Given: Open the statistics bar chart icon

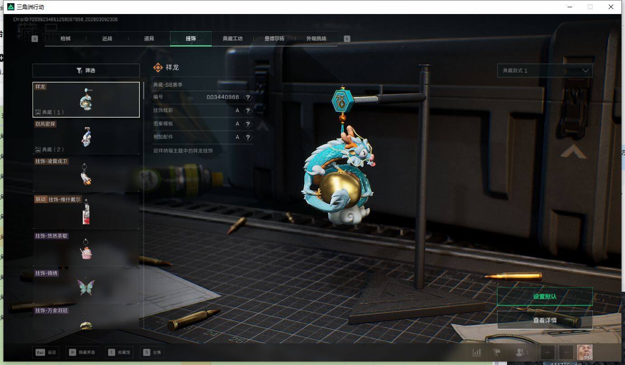Looking at the screenshot, I should click(x=477, y=352).
